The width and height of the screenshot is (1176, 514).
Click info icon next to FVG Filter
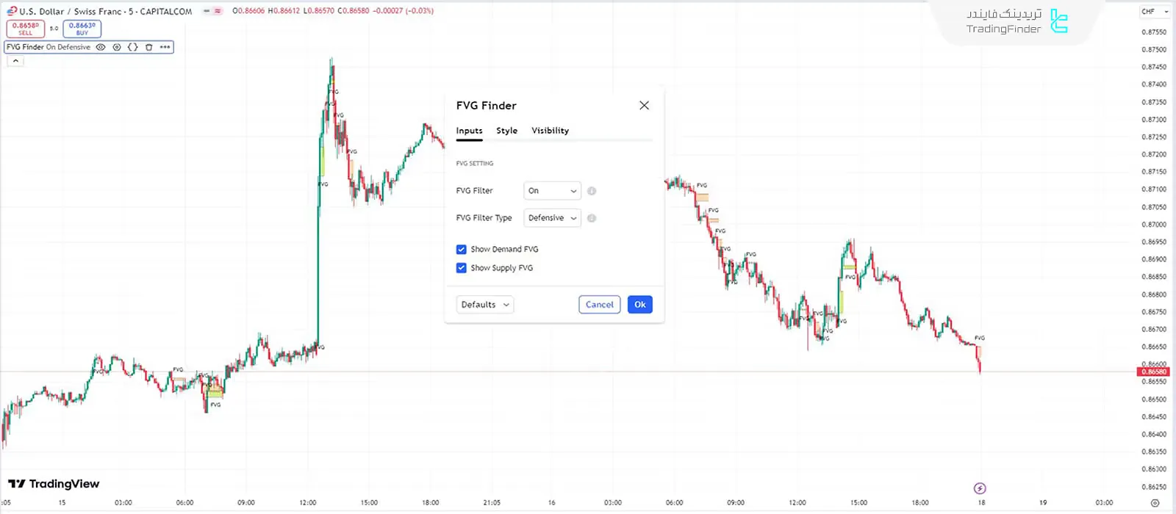[592, 191]
